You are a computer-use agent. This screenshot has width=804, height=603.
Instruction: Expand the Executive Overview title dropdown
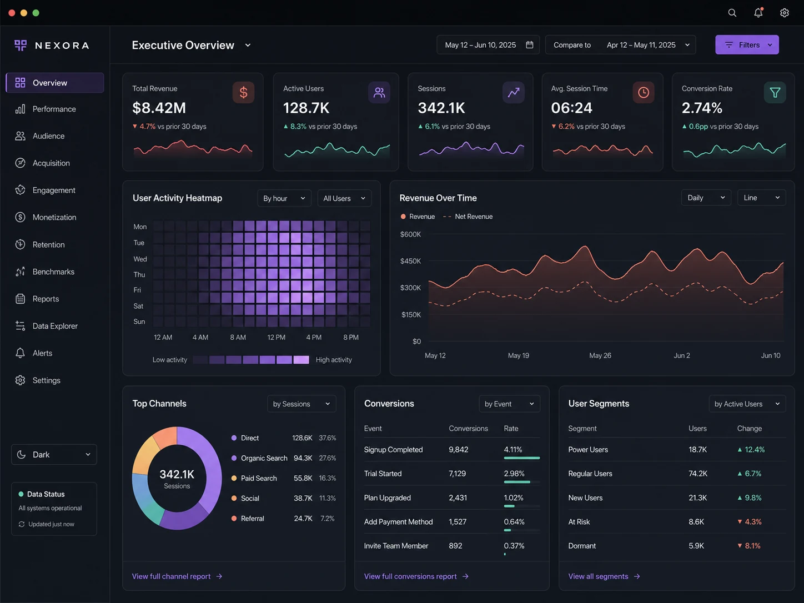click(248, 46)
